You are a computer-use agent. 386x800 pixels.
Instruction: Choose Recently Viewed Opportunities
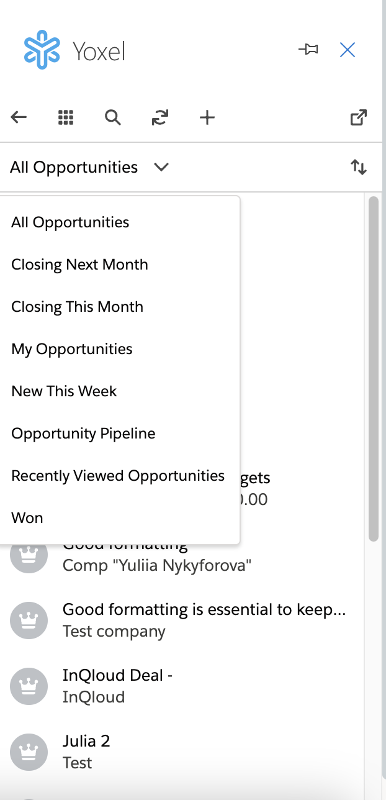[118, 476]
